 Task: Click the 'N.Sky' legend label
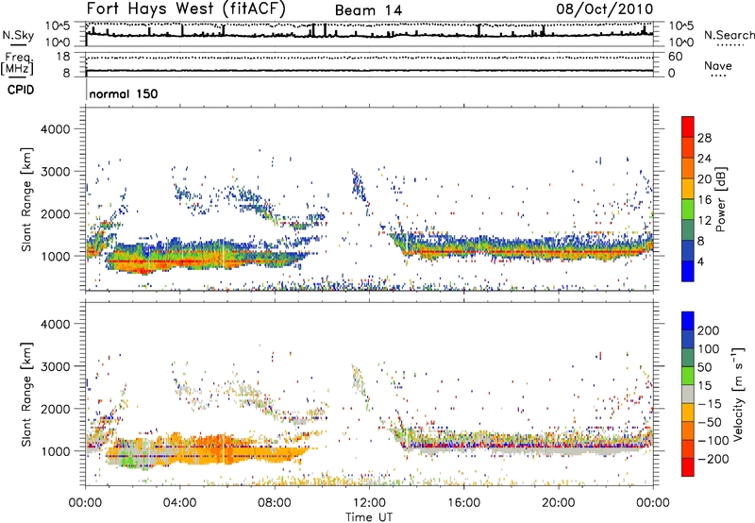[18, 35]
